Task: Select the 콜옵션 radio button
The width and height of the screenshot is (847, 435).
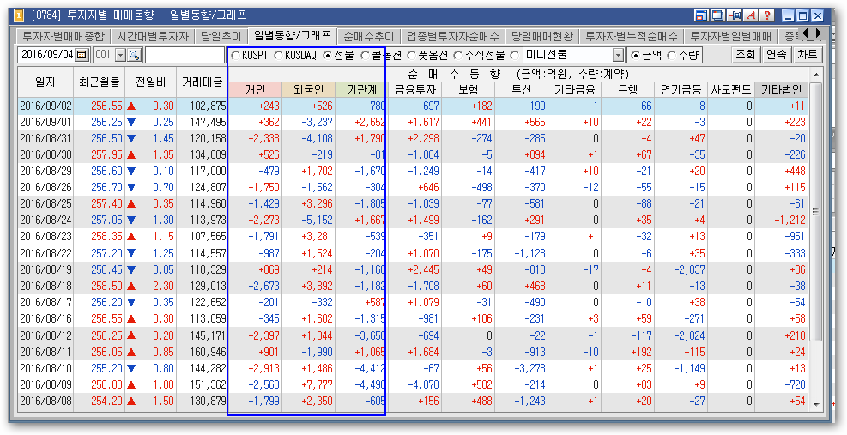Action: [365, 55]
